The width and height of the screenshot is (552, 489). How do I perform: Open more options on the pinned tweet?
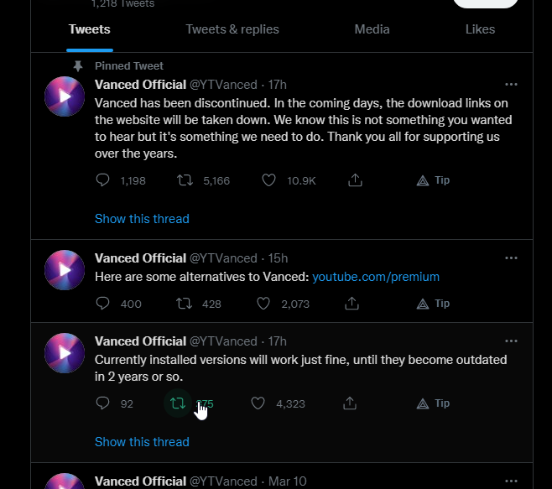(x=511, y=84)
